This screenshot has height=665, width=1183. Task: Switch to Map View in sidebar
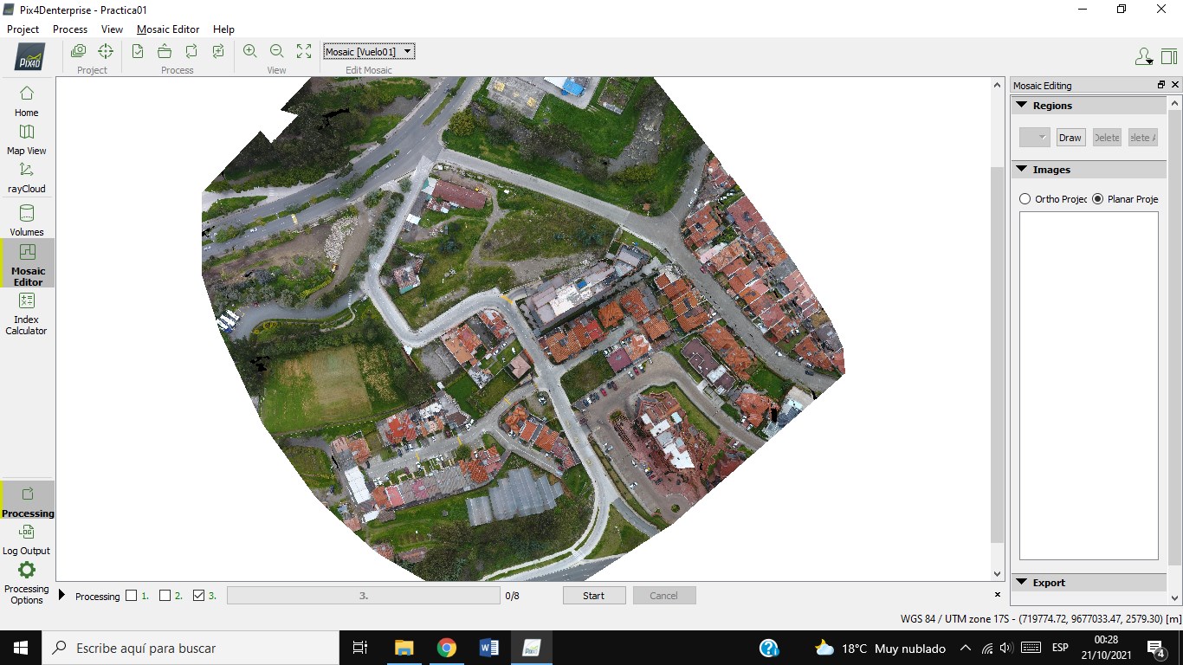click(27, 139)
